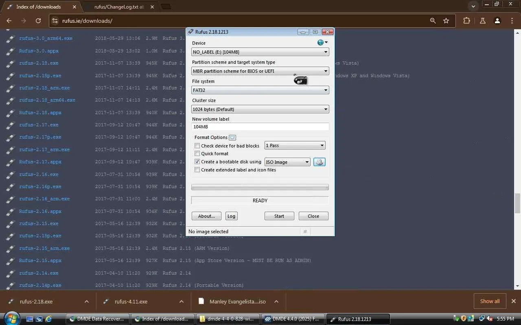Click the 5:55 PM system clock
Viewport: 521px width, 325px height.
506,319
